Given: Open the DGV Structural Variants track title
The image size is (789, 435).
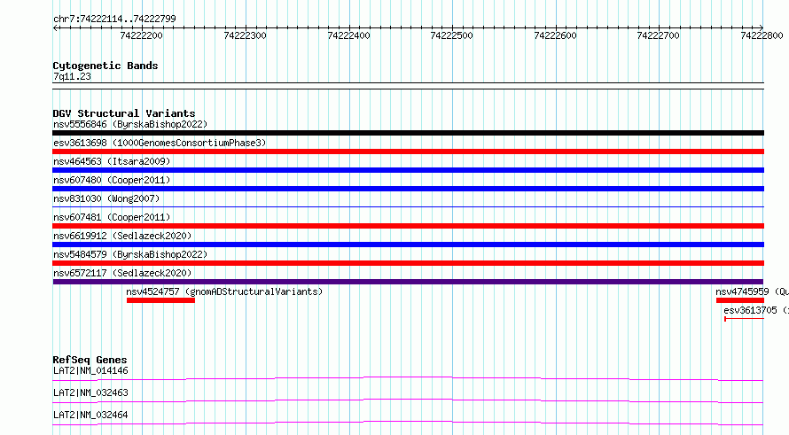Looking at the screenshot, I should click(x=124, y=113).
